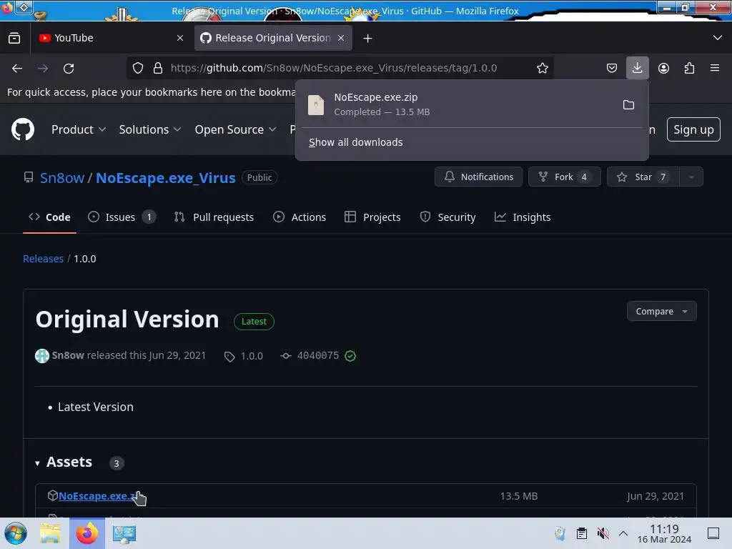Expand the Product menu
Screen dimensions: 732x549
79,130
